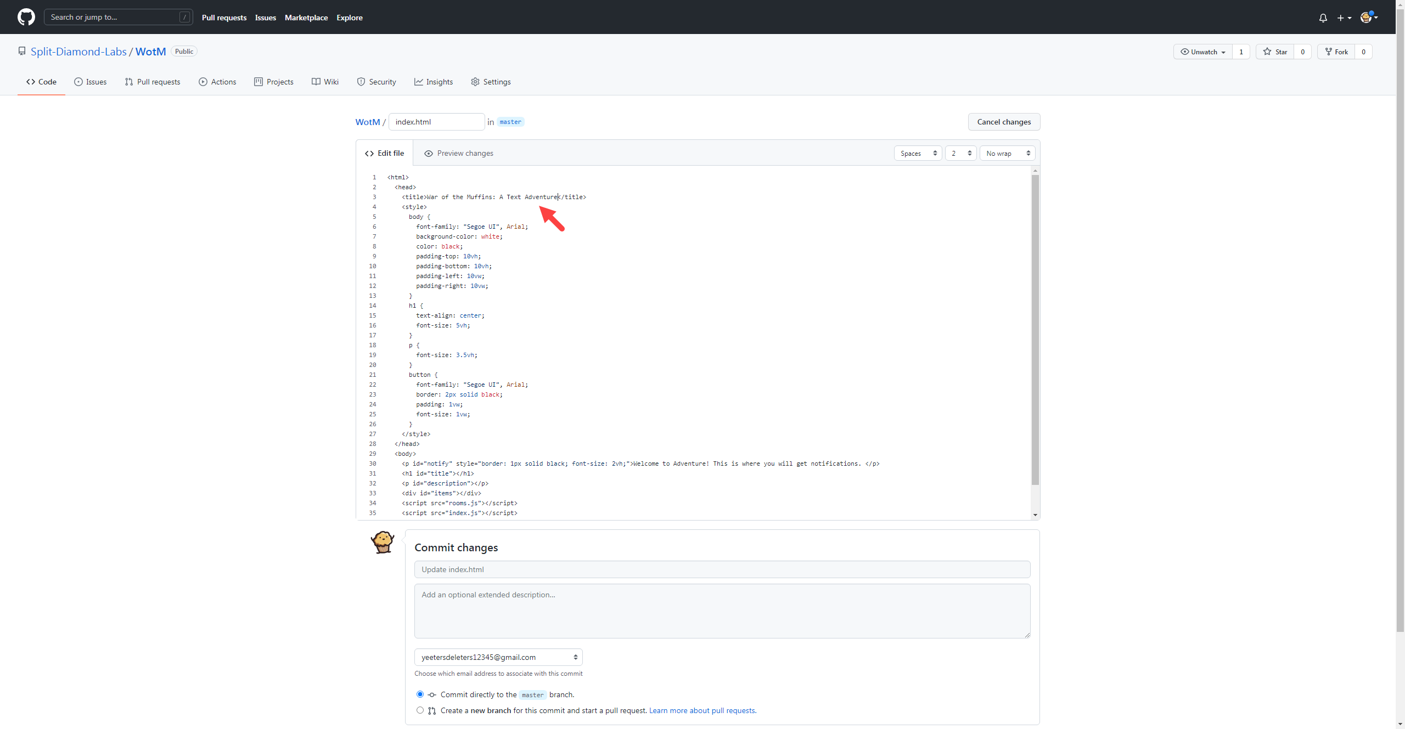This screenshot has width=1405, height=729.
Task: Click Issues in top navigation
Action: 266,18
